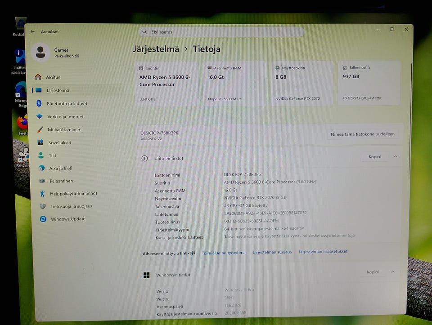Click the Gamer account name
This screenshot has width=432, height=325.
[61, 50]
